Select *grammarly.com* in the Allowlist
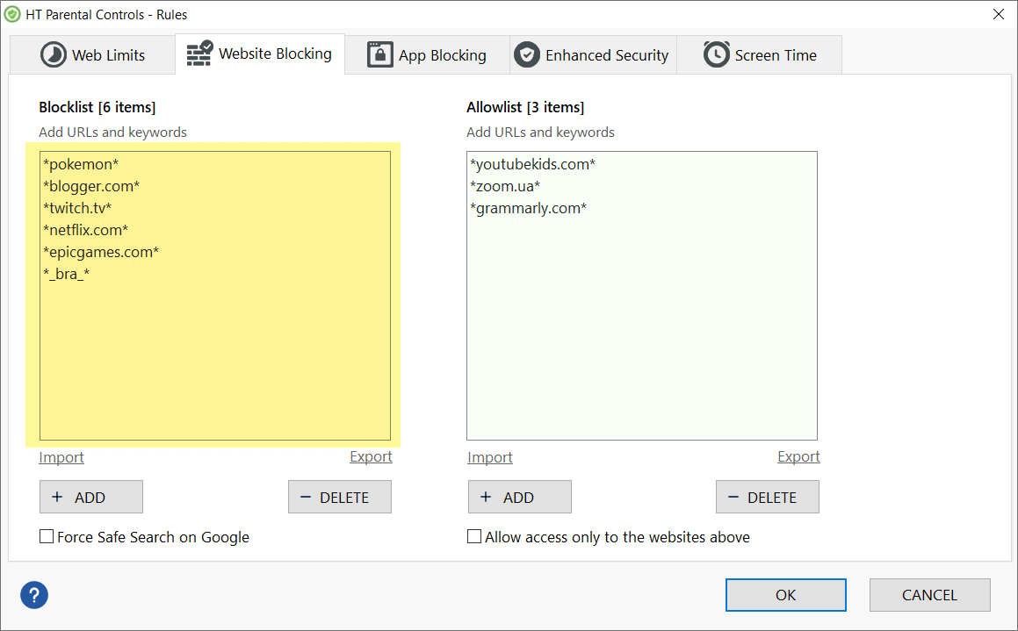 point(529,208)
